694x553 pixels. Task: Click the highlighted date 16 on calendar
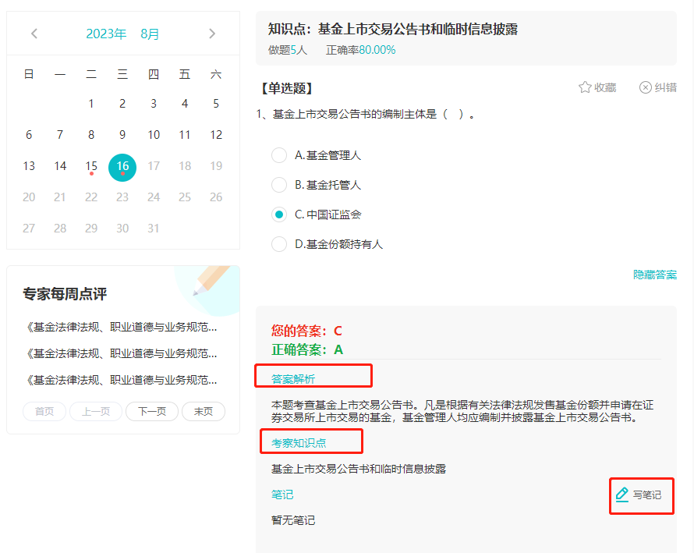[122, 166]
